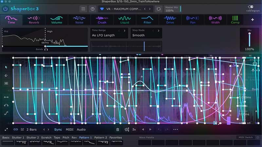Image resolution: width=262 pixels, height=147 pixels.
Task: Select the Drive shaper tab
Action: coord(170,20)
